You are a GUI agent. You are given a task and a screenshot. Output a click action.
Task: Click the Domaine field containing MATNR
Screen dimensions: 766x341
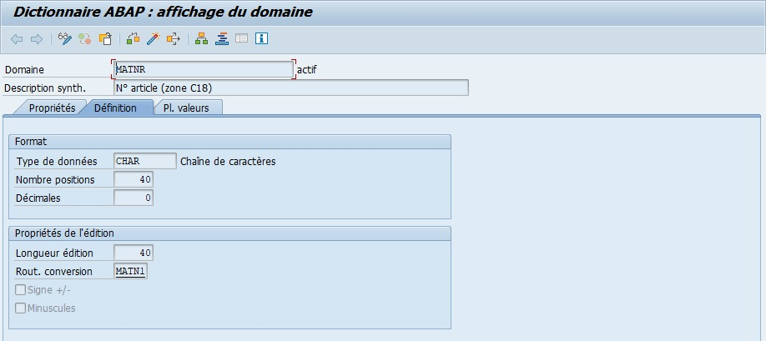click(203, 70)
